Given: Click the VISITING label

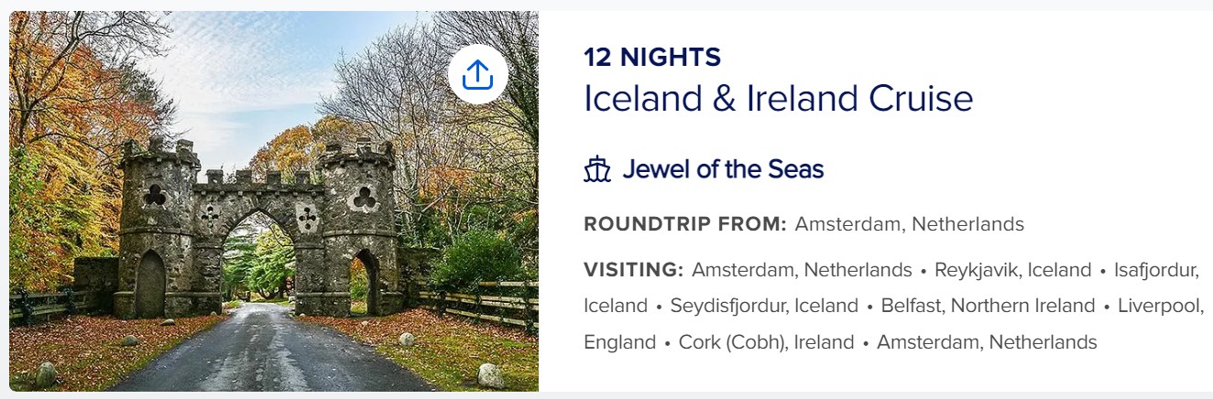Looking at the screenshot, I should (x=634, y=270).
